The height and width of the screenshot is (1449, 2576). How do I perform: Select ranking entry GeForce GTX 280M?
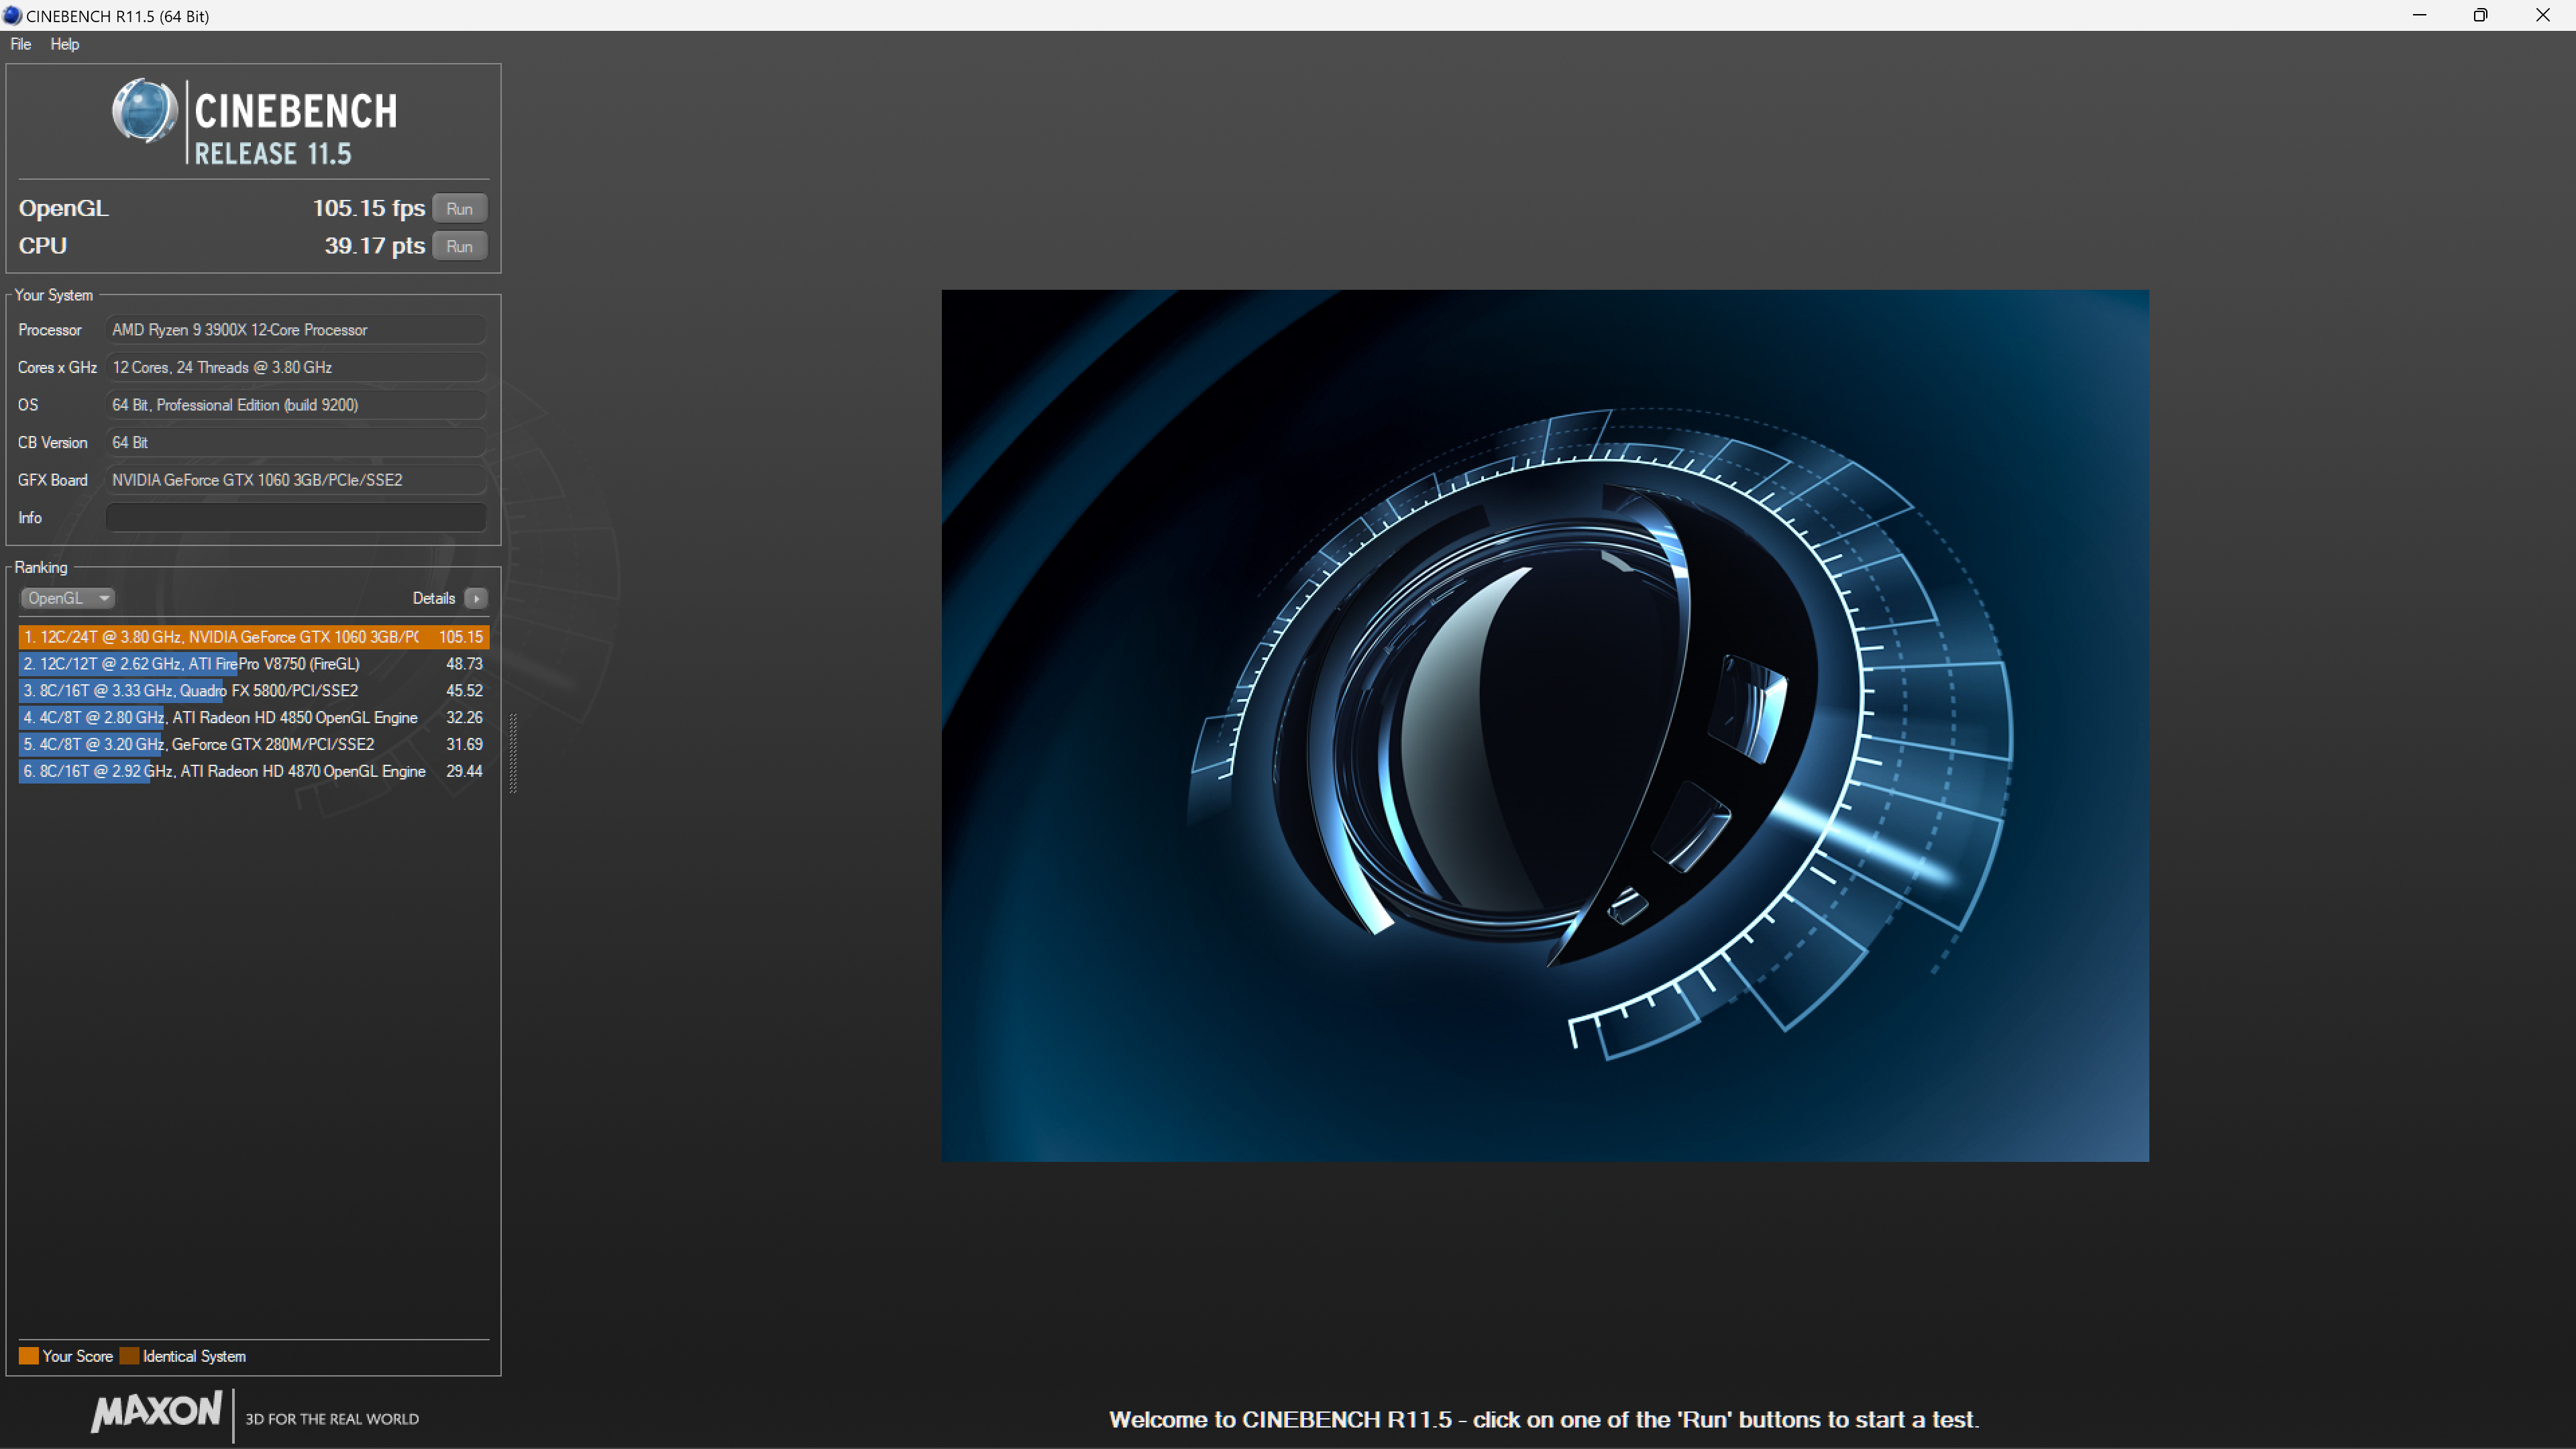[x=253, y=745]
